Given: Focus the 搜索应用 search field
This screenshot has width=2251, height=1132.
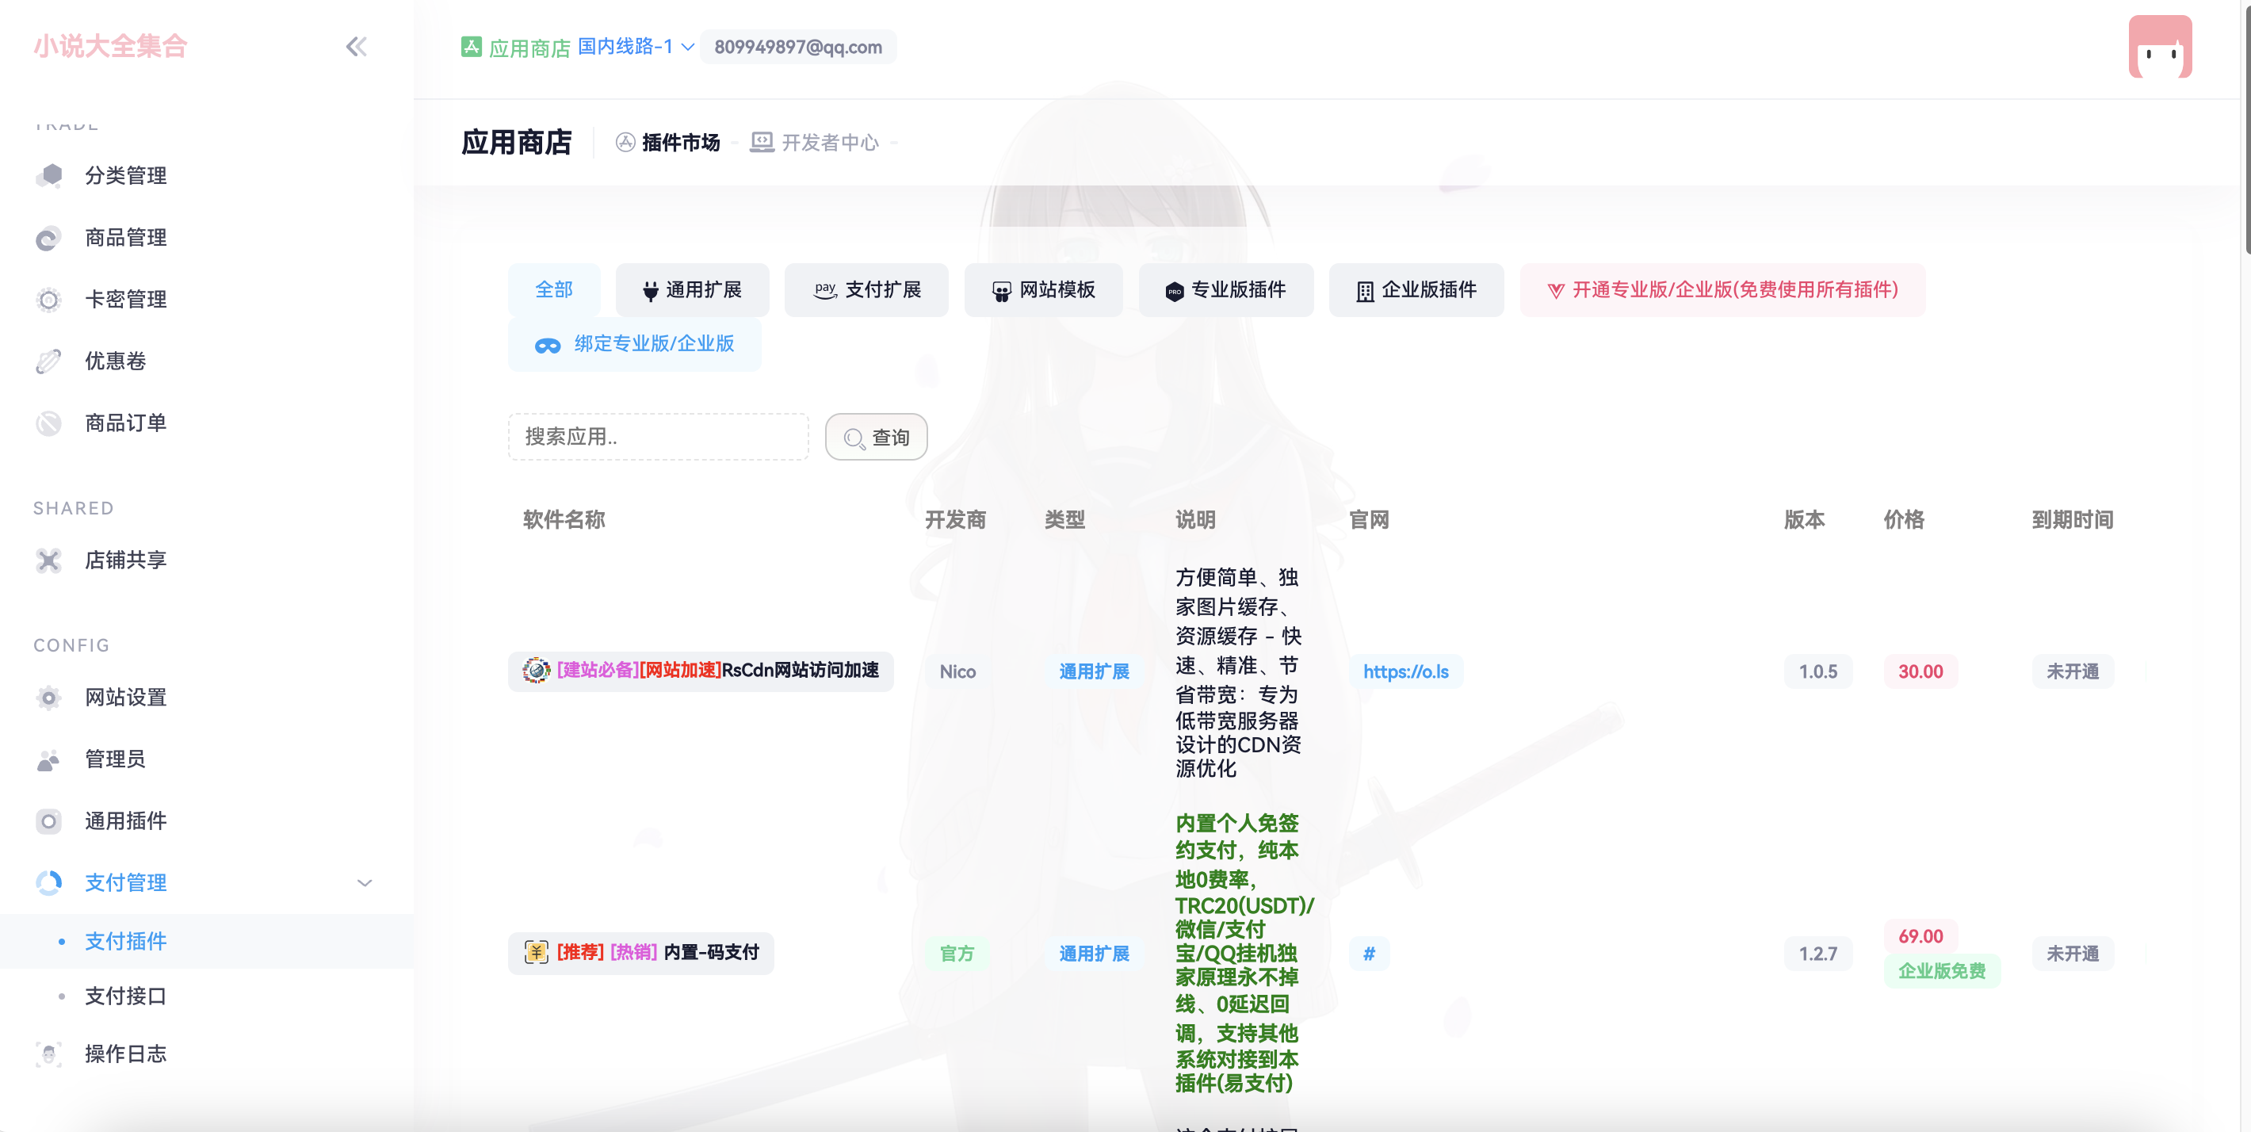Looking at the screenshot, I should click(x=658, y=437).
